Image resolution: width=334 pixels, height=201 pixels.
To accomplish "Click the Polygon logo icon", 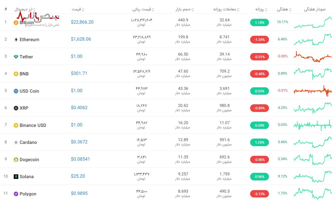I will 16,194.
